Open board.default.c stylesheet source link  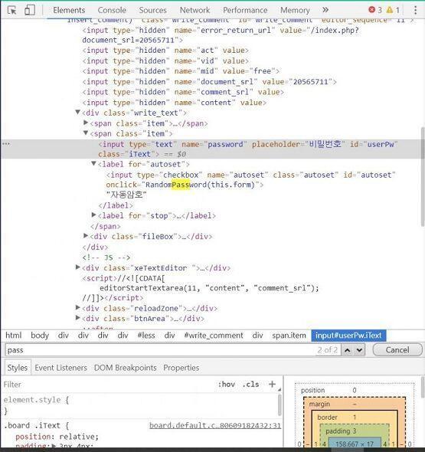coord(215,425)
